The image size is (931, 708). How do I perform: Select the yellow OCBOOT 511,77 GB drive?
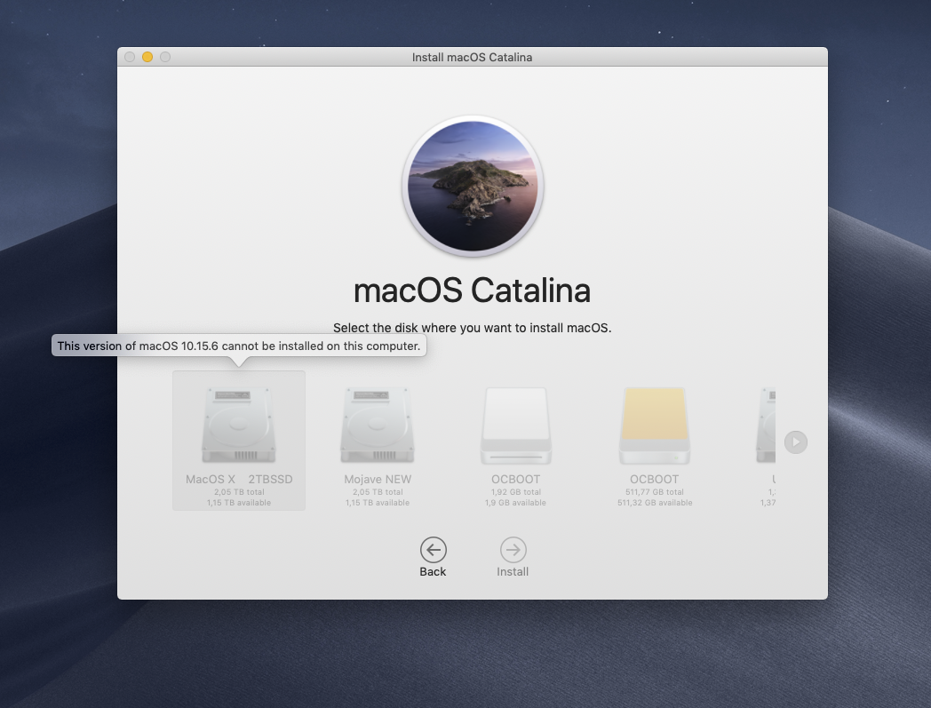tap(655, 426)
